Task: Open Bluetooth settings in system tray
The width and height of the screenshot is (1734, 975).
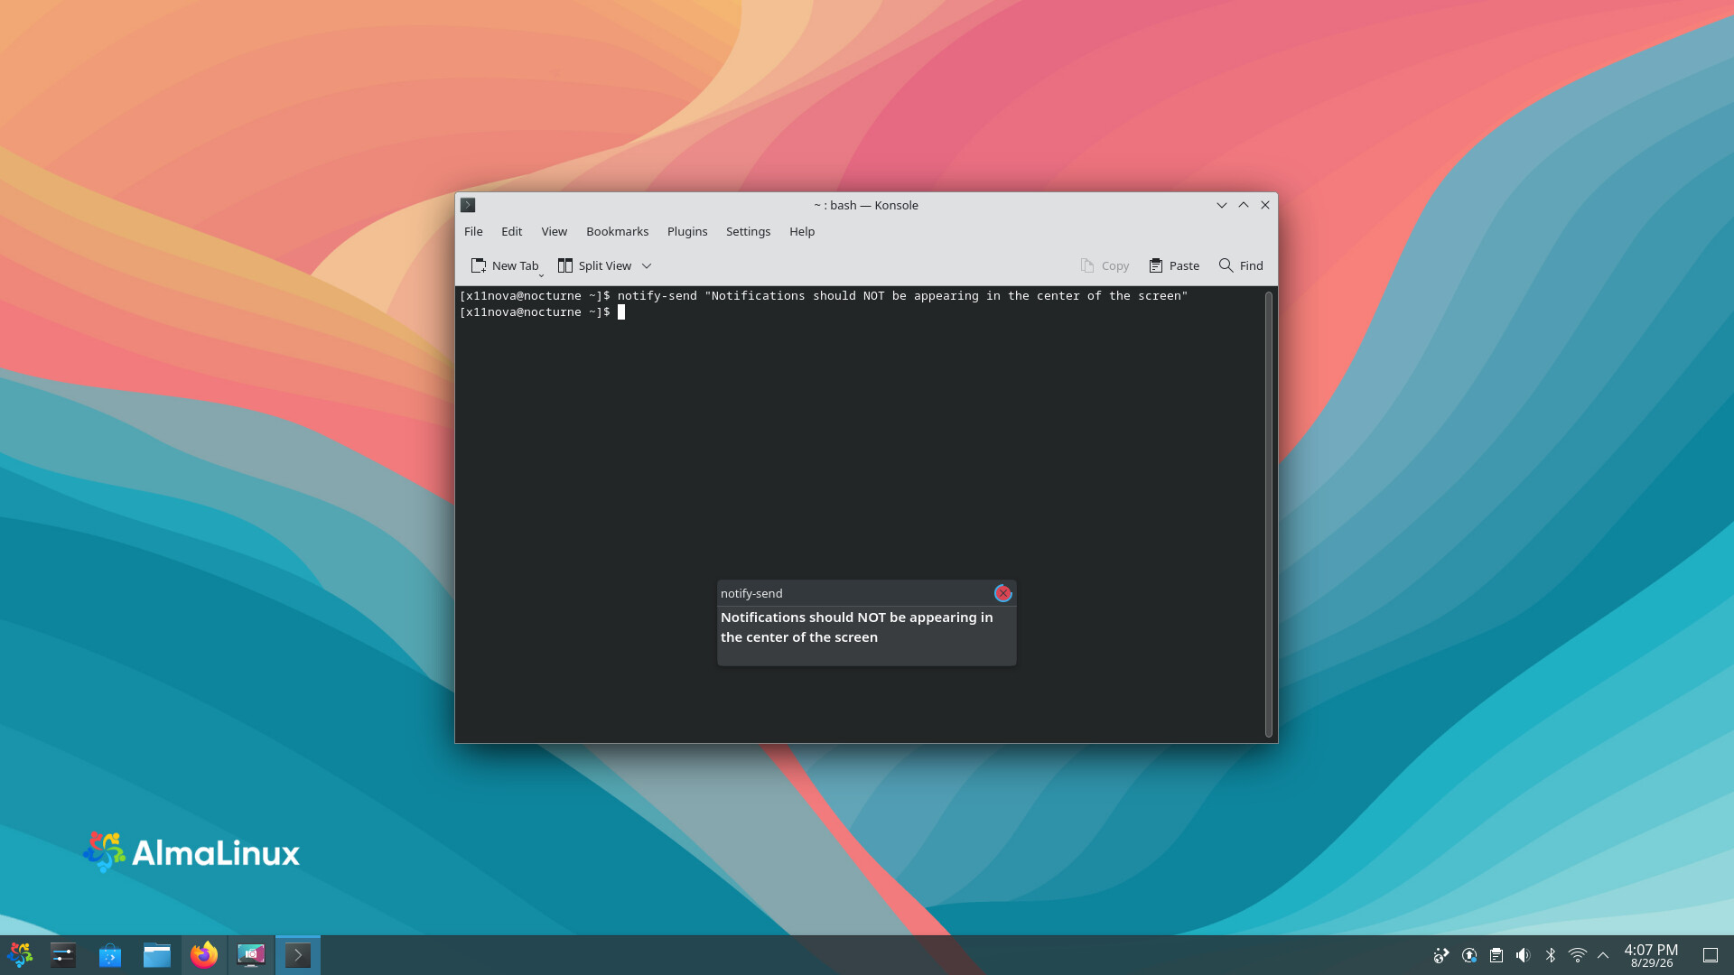Action: tap(1551, 955)
